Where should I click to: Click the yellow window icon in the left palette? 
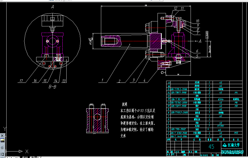[x=2, y=140]
